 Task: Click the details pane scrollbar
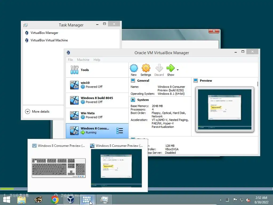258,84
